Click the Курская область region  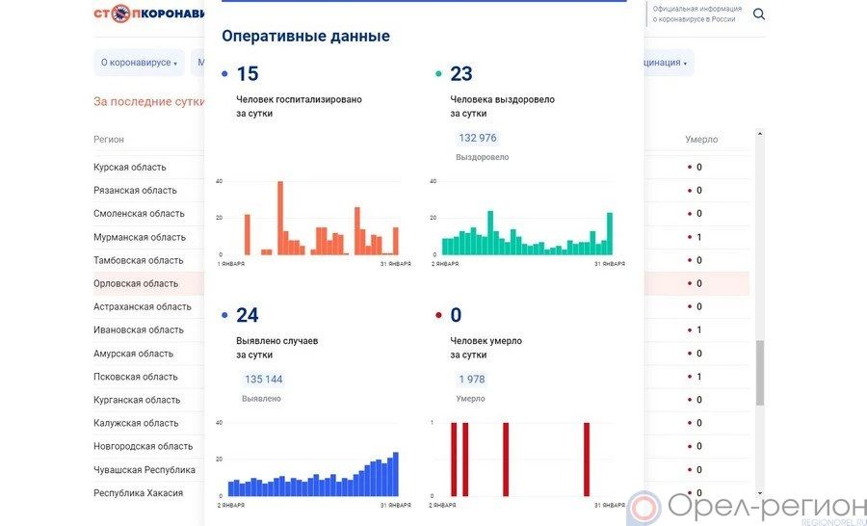[130, 168]
